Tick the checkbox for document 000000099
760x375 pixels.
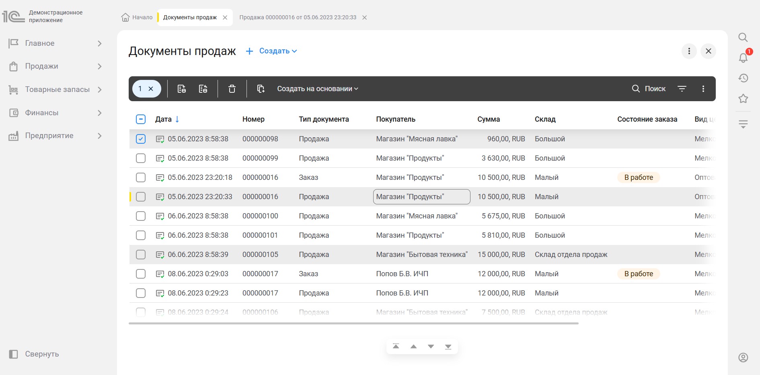click(x=141, y=158)
